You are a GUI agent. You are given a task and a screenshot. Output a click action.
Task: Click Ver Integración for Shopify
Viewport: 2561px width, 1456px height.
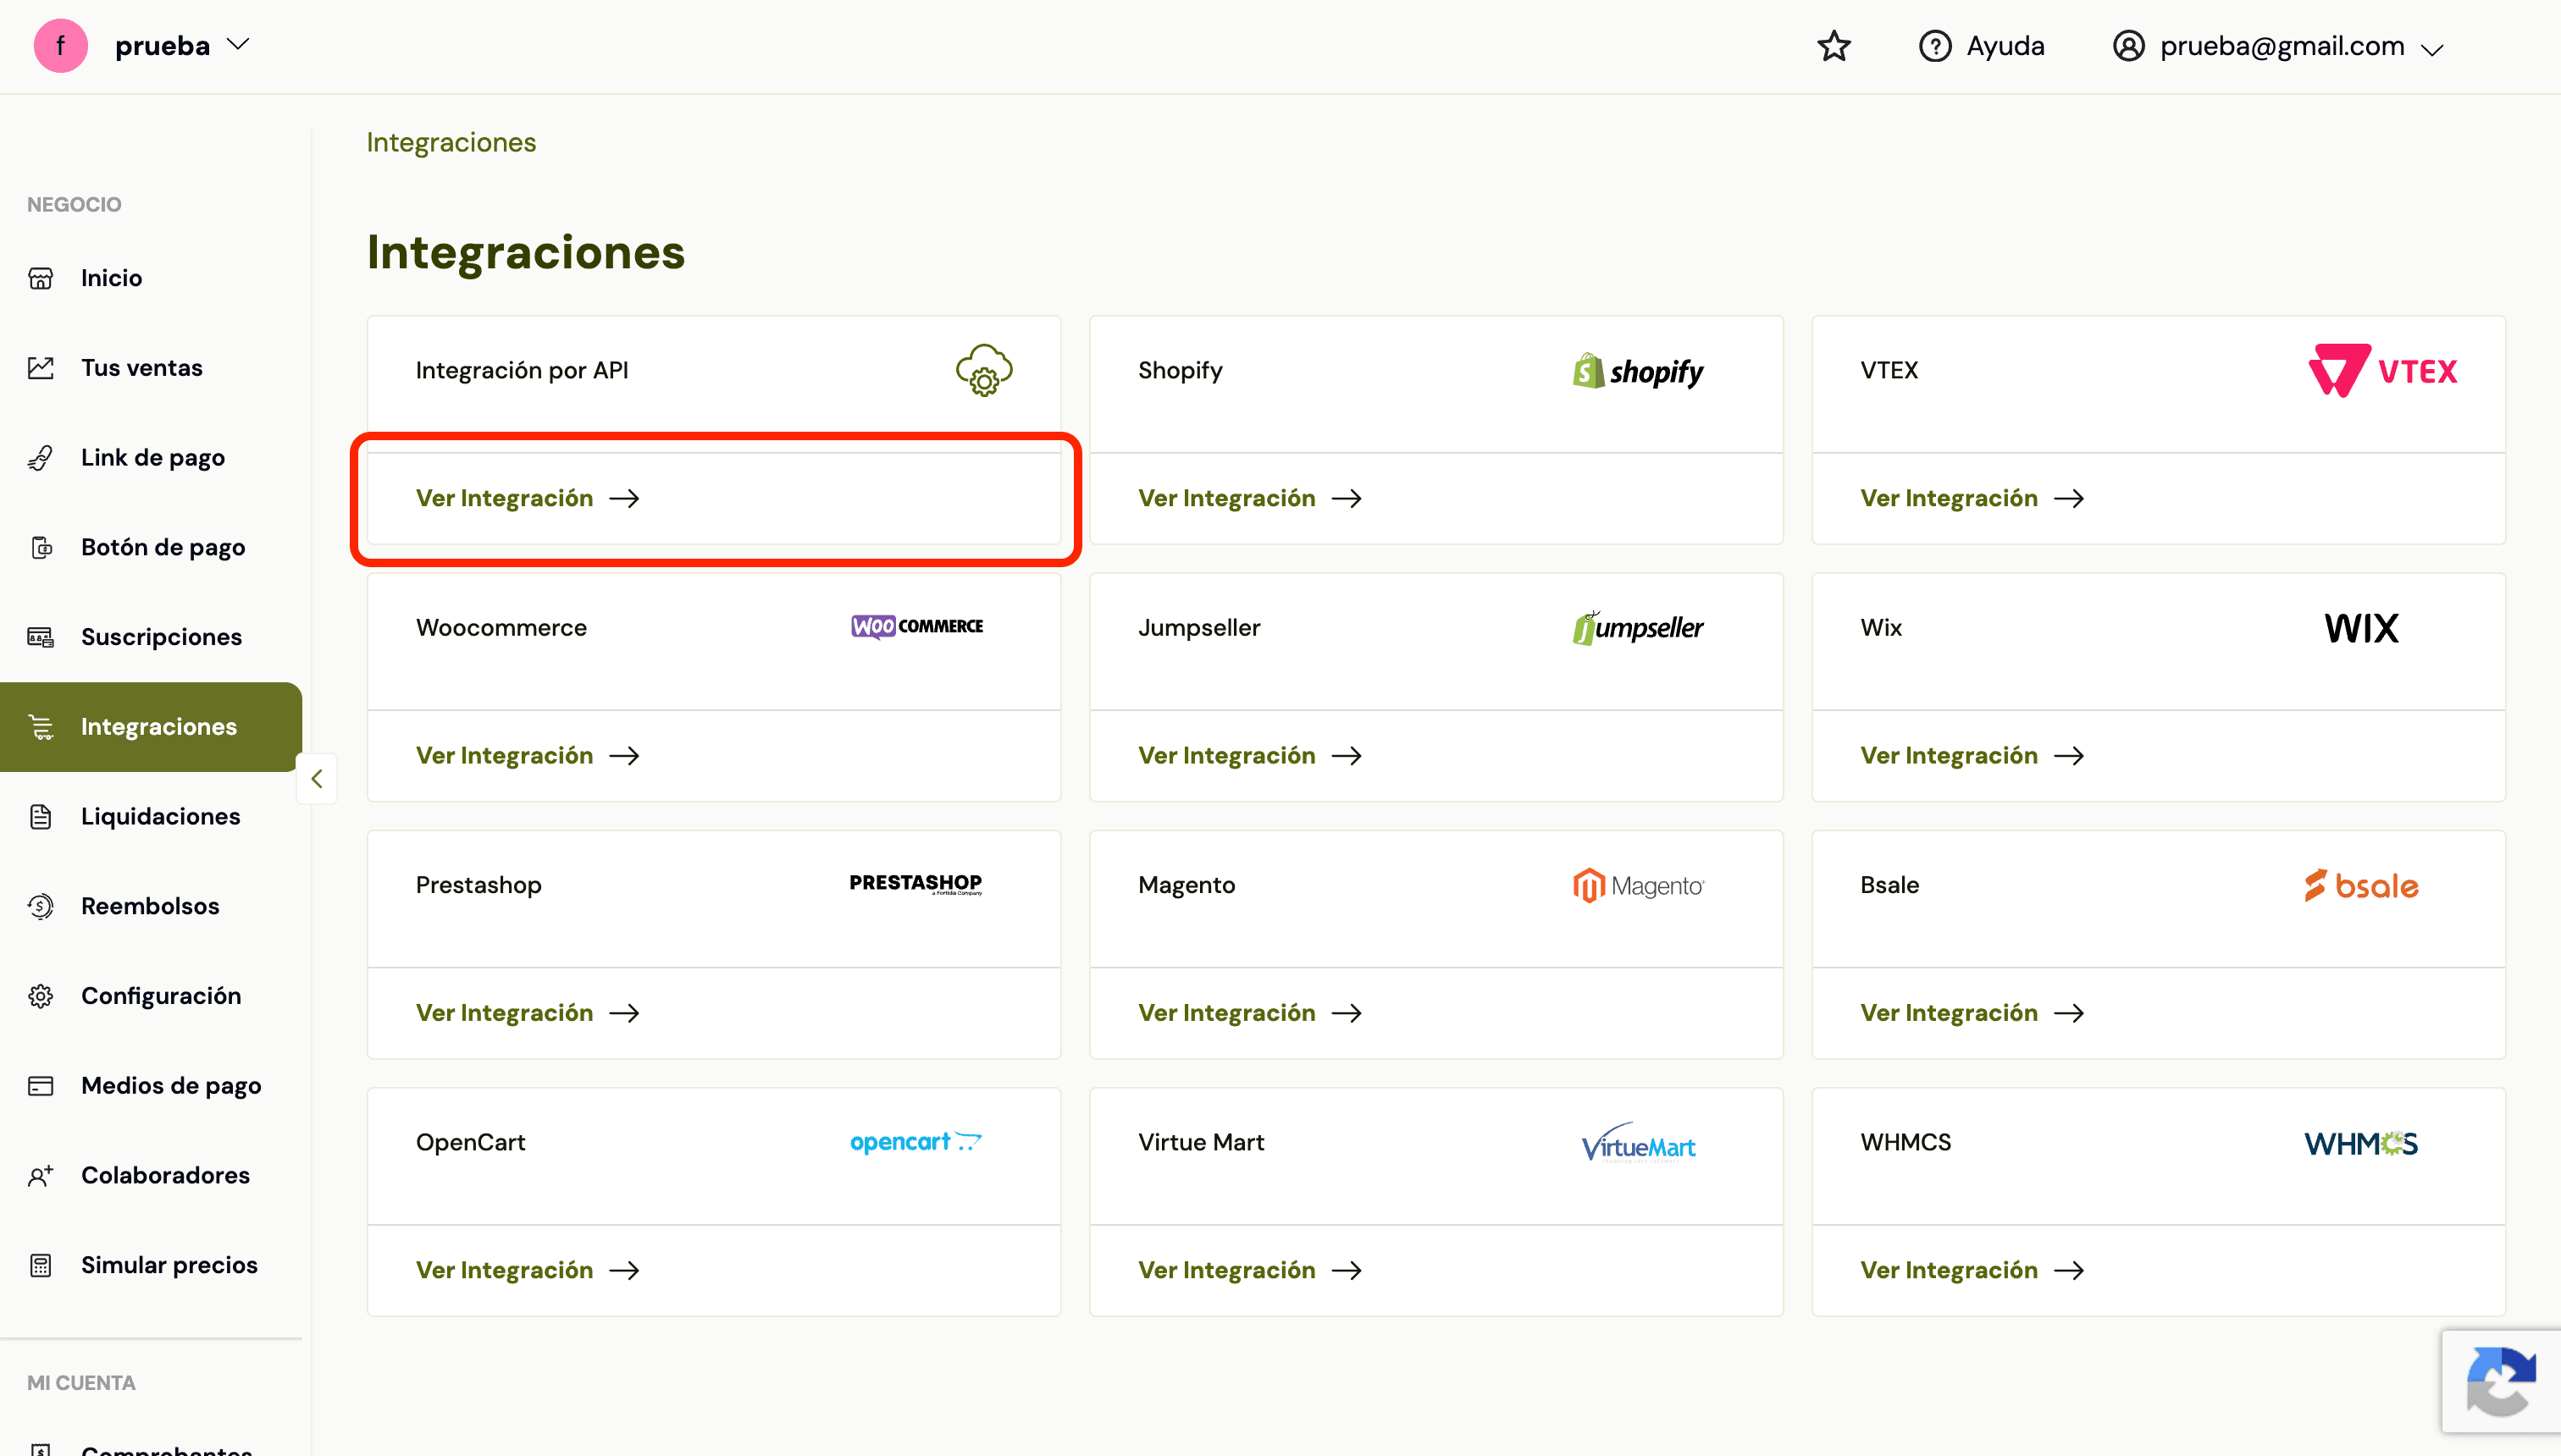point(1249,498)
